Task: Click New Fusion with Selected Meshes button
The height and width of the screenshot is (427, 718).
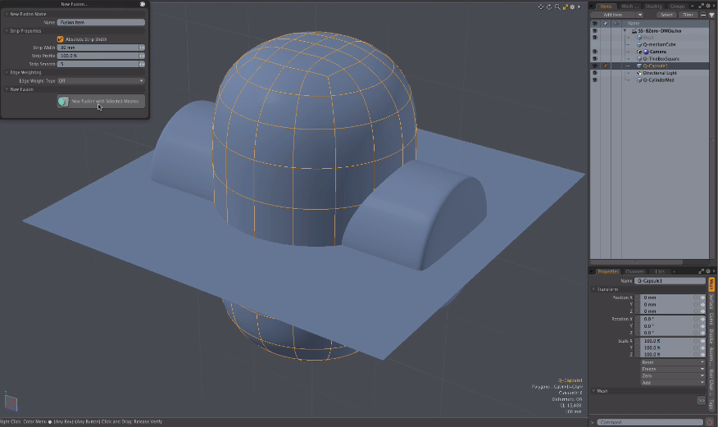Action: 101,101
